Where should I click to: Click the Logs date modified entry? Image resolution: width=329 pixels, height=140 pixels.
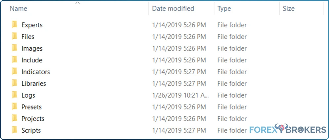tap(181, 95)
